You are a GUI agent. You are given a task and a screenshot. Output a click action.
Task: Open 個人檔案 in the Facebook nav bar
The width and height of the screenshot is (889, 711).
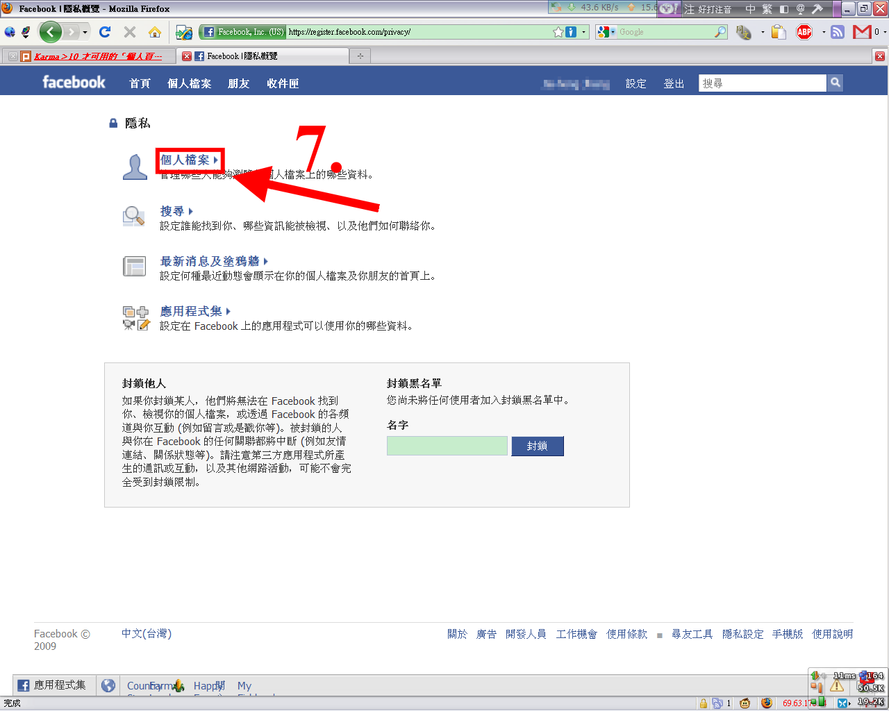[x=189, y=83]
